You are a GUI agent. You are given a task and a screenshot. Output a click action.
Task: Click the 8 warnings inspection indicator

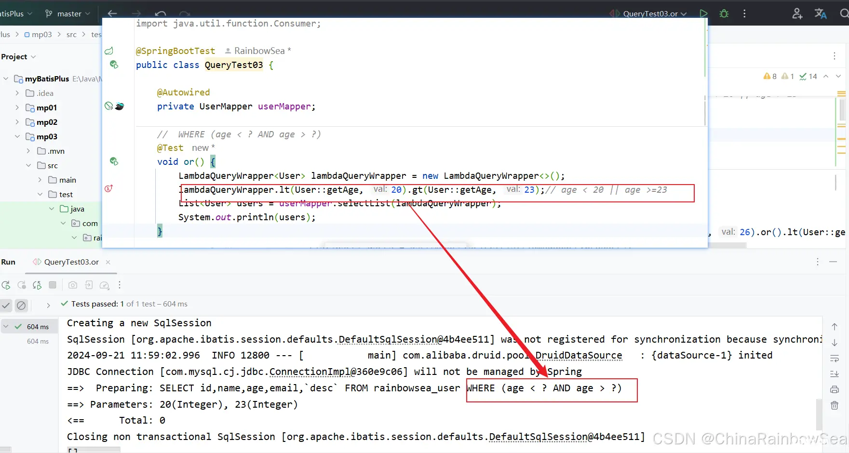click(x=770, y=76)
